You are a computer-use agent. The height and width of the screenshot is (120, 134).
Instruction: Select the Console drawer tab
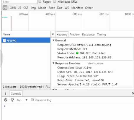[16, 93]
